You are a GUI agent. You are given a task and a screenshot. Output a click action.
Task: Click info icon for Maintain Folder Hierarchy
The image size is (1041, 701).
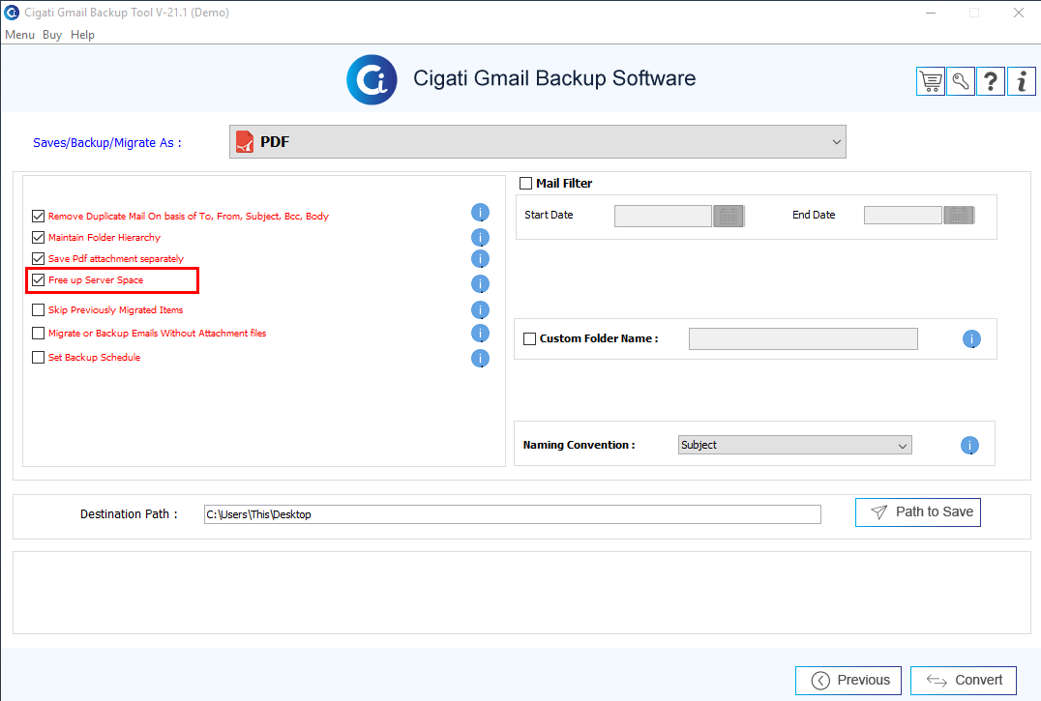tap(480, 238)
